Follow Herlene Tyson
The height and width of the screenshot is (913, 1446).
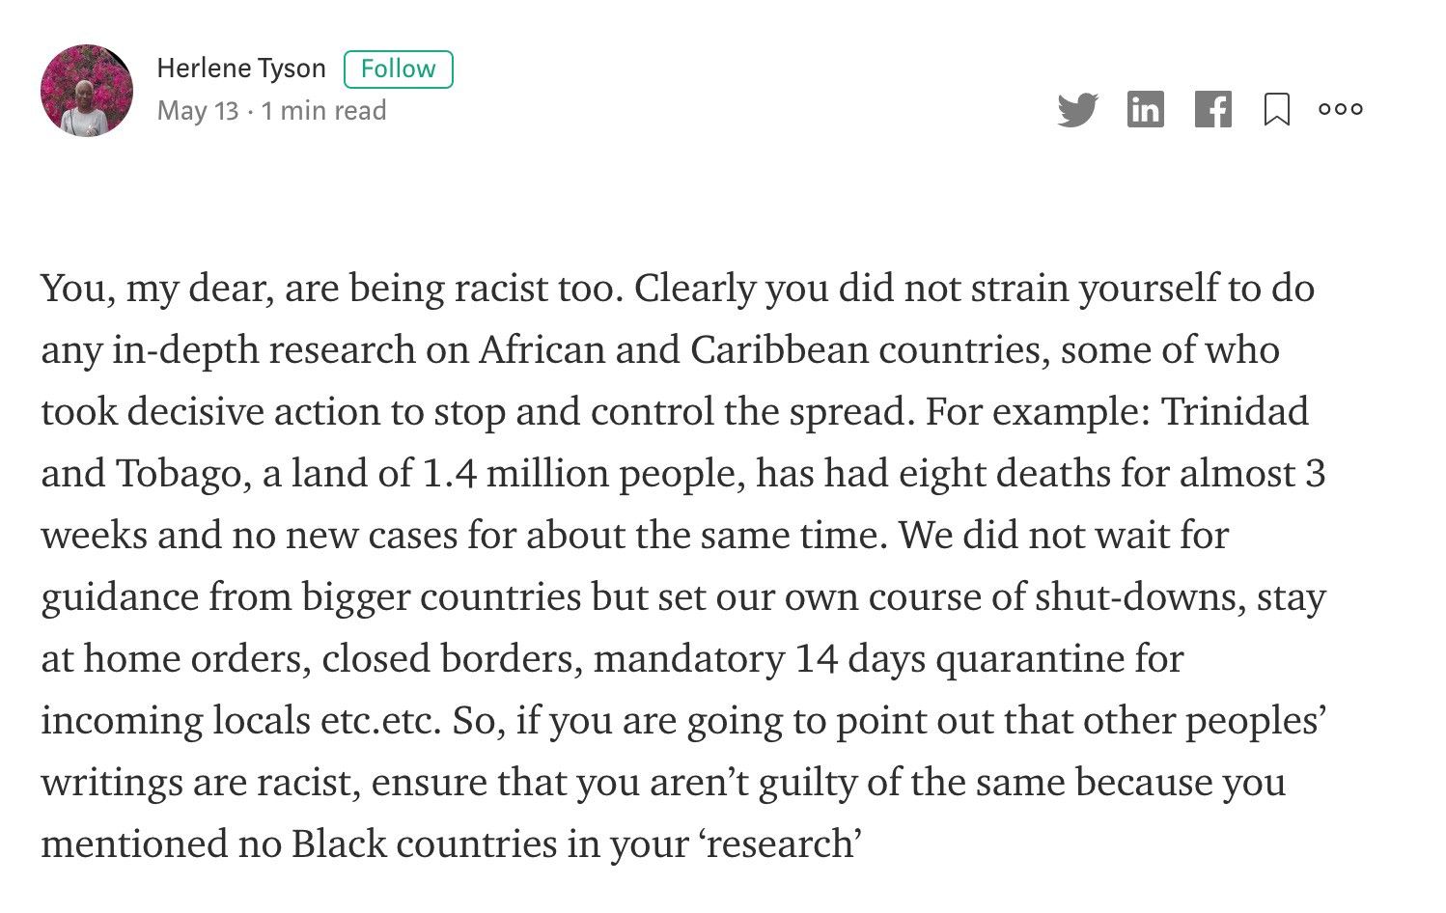point(398,69)
